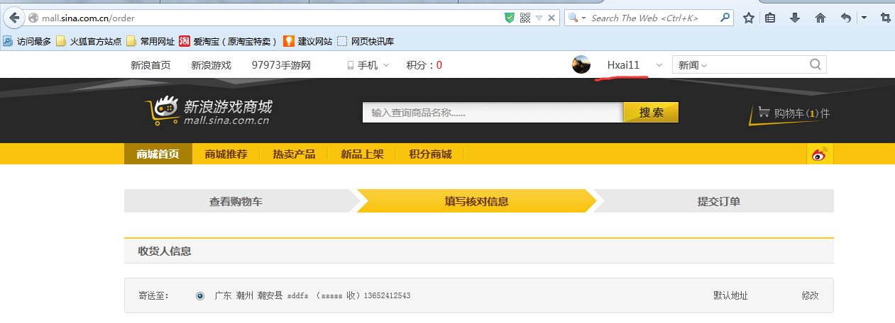Go to browser home page icon

click(x=820, y=18)
